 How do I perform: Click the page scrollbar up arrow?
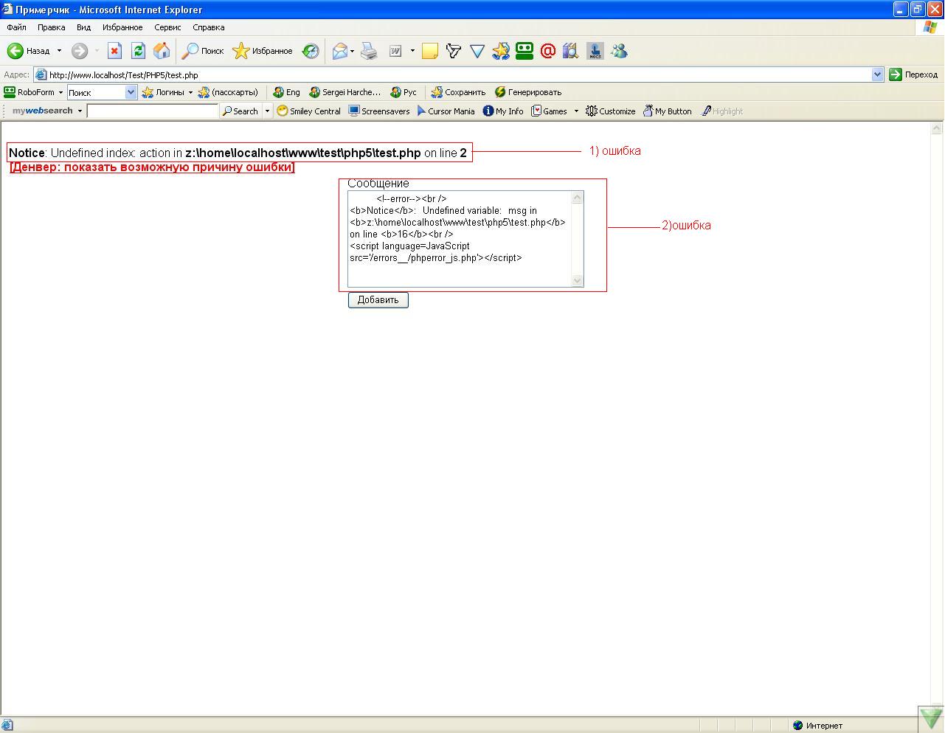click(937, 128)
